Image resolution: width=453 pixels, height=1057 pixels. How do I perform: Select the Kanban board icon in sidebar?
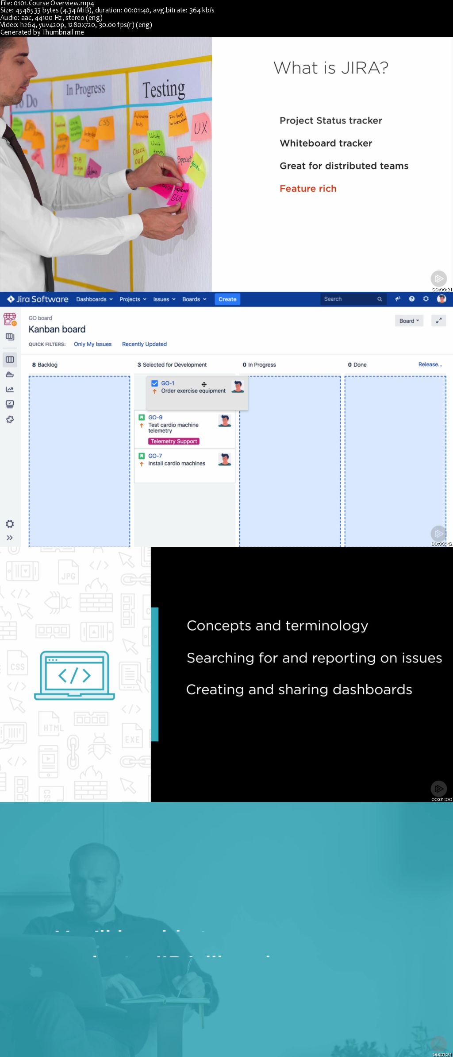pos(10,360)
